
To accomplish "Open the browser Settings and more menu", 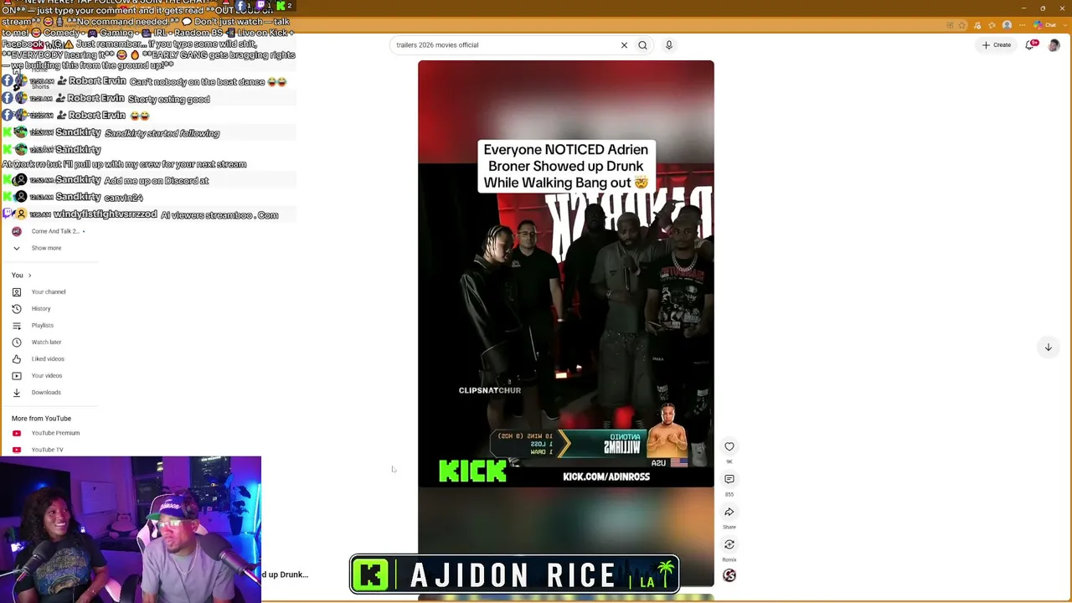I will 1020,25.
